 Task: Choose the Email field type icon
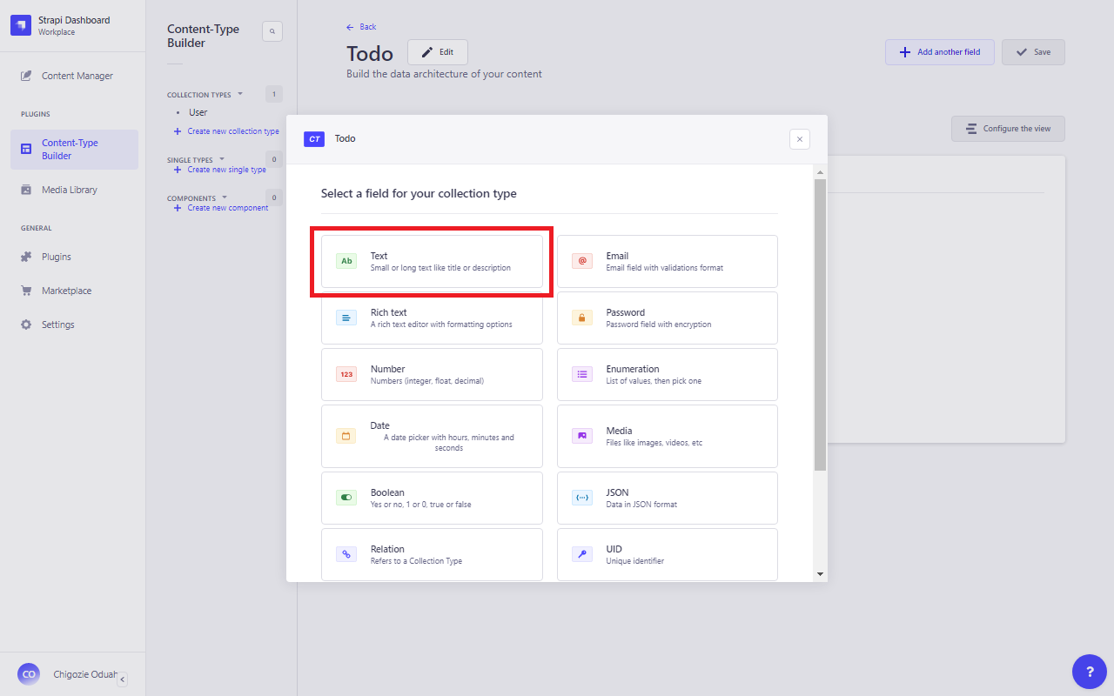tap(582, 261)
